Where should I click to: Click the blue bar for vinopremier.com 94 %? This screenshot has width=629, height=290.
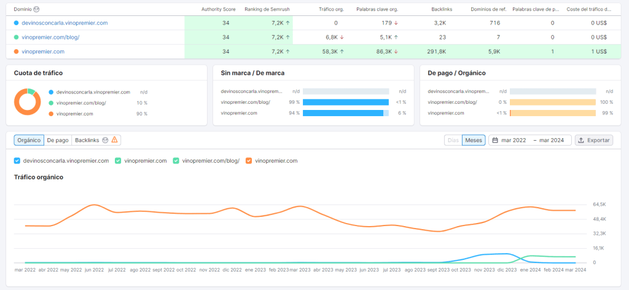point(343,113)
